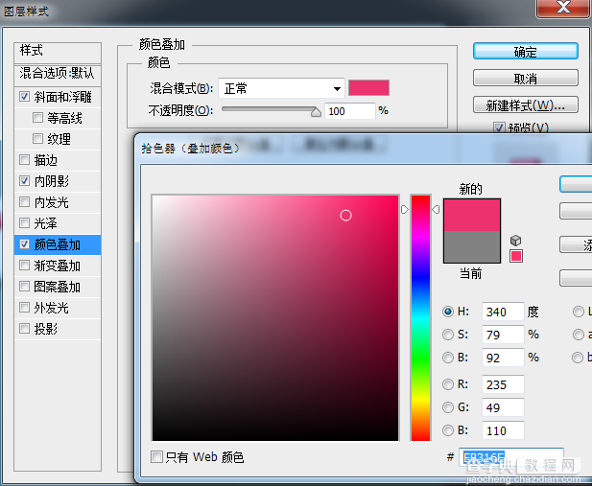Click the opacity value field showing 100

[350, 111]
